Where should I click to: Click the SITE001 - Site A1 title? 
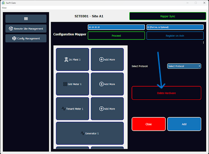[x=89, y=16]
